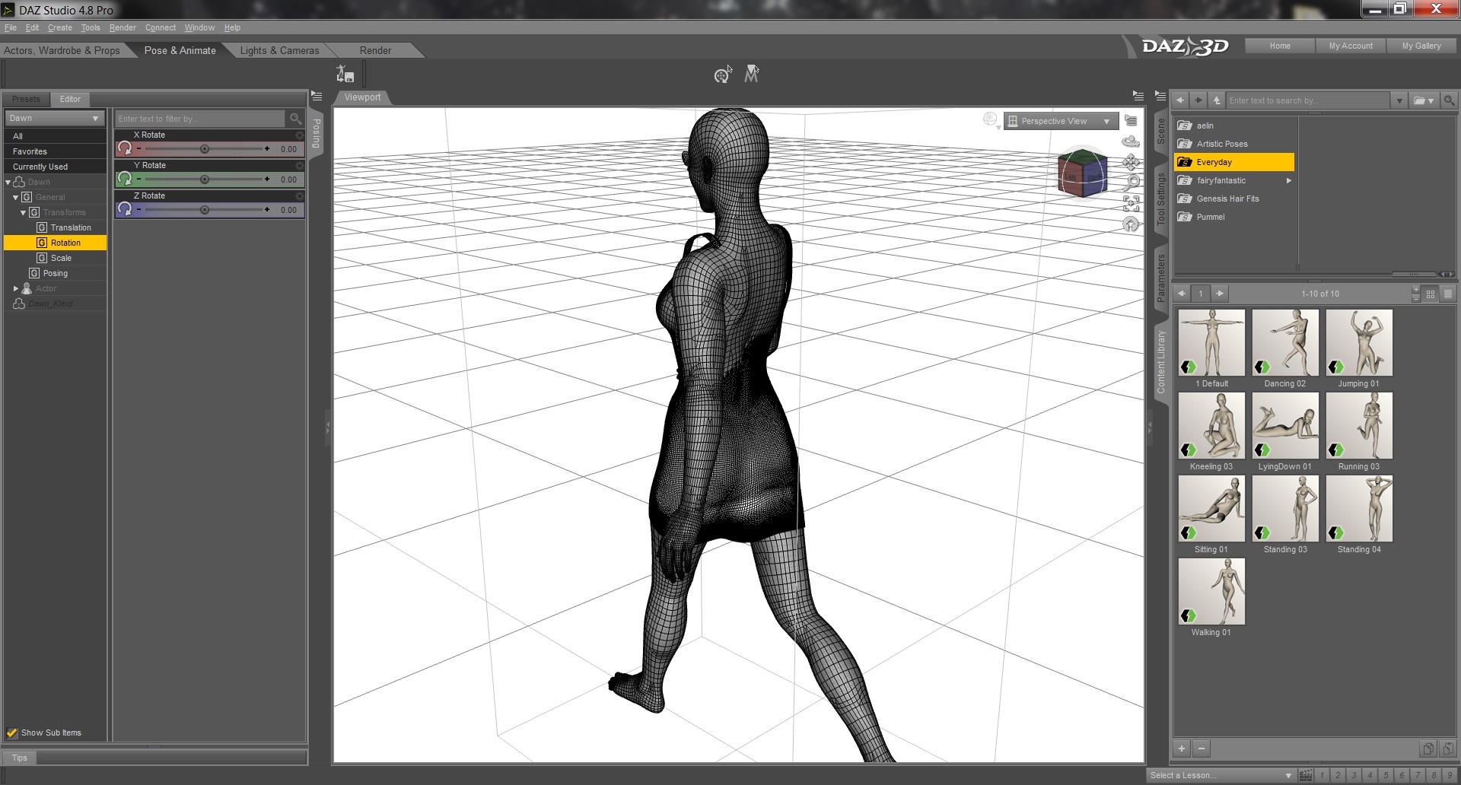
Task: Click the viewport pan camera icon
Action: 1131,162
